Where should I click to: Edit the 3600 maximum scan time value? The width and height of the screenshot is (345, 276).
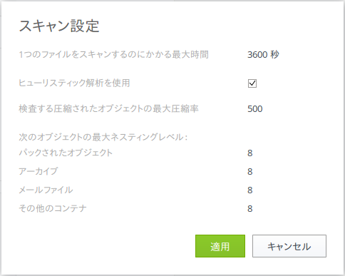pos(257,55)
